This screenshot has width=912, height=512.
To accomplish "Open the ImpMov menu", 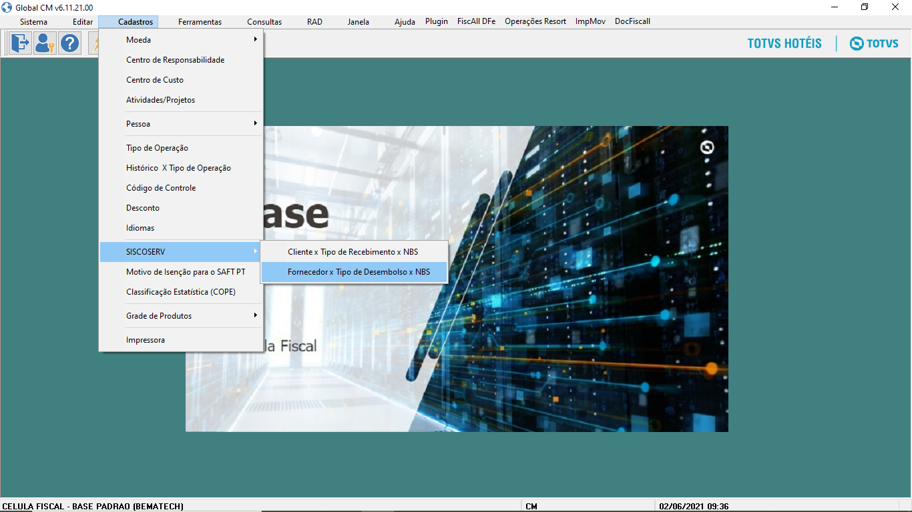I will (590, 21).
